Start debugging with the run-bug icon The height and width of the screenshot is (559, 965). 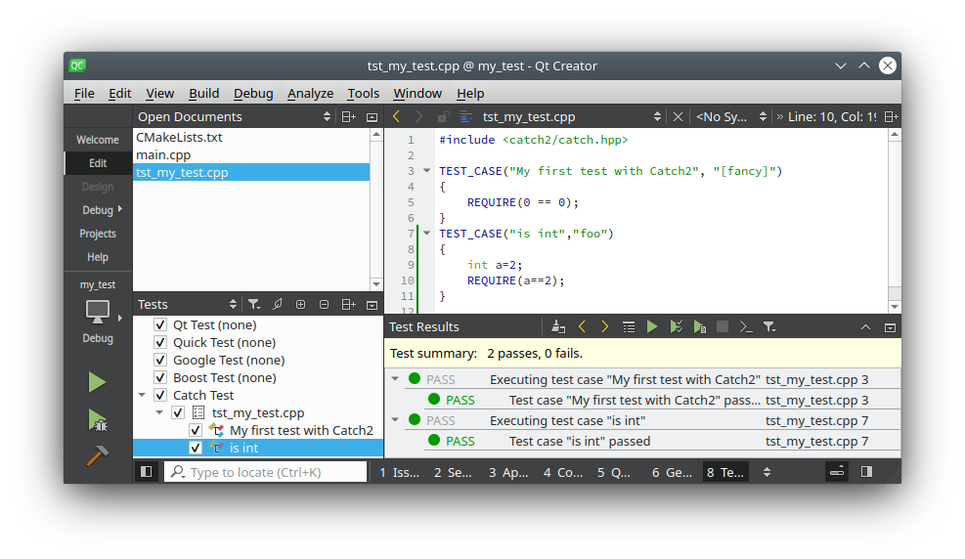(97, 420)
